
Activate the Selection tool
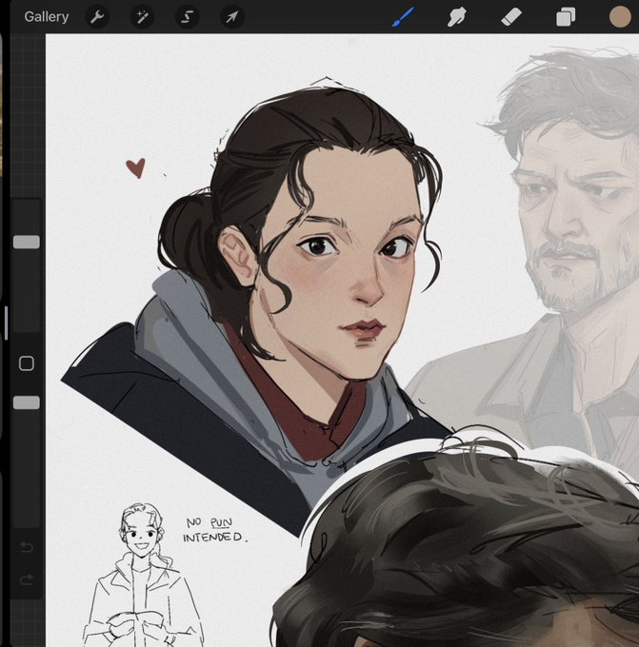click(187, 17)
